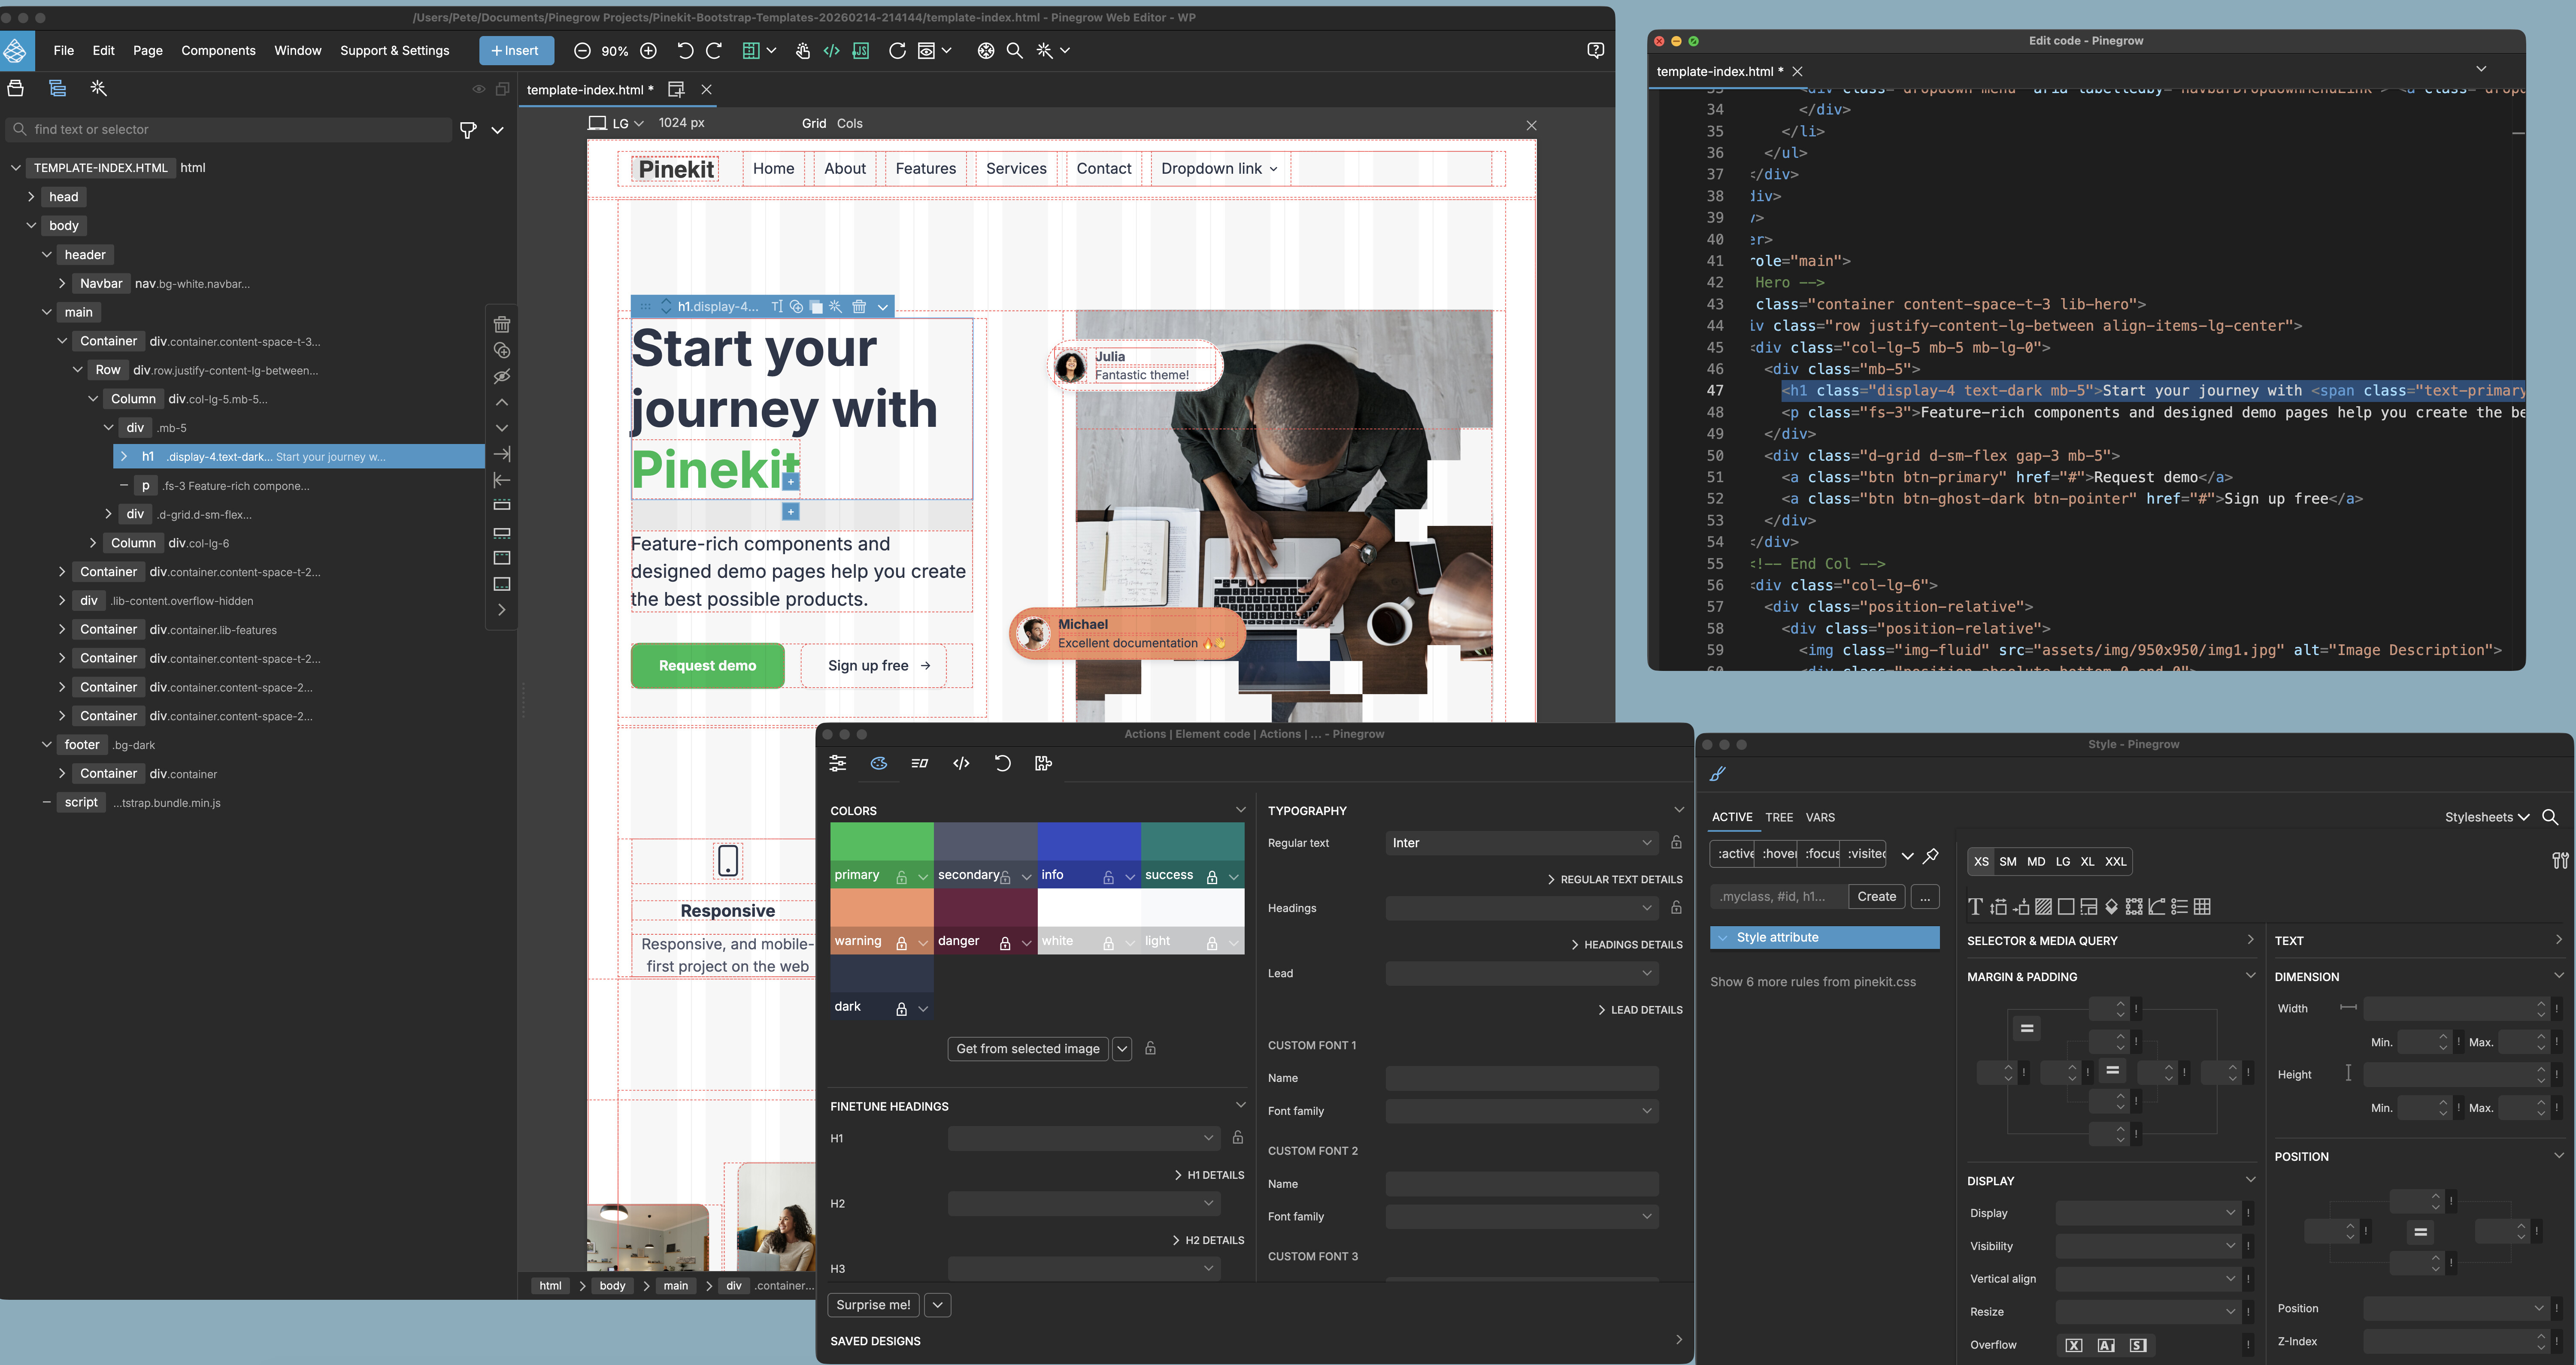
Task: Click the danger color swatch
Action: click(x=985, y=907)
